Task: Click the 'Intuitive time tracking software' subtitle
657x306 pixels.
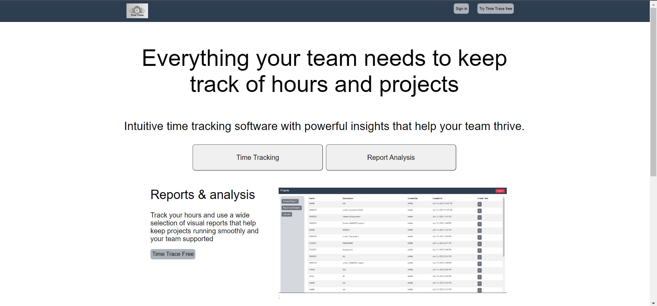Action: click(x=324, y=126)
